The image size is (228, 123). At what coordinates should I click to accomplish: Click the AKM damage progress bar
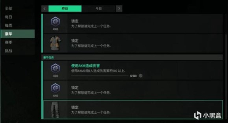tap(100, 76)
